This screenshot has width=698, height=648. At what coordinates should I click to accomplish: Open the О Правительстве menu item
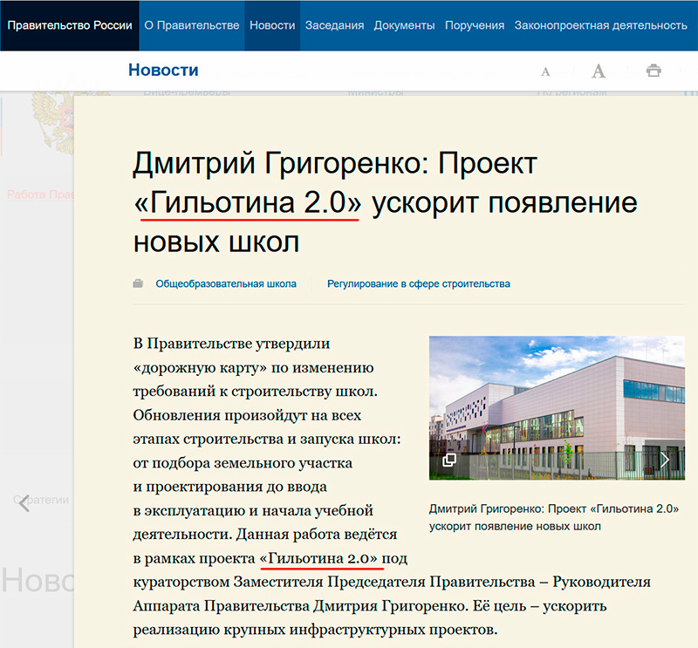tap(191, 25)
